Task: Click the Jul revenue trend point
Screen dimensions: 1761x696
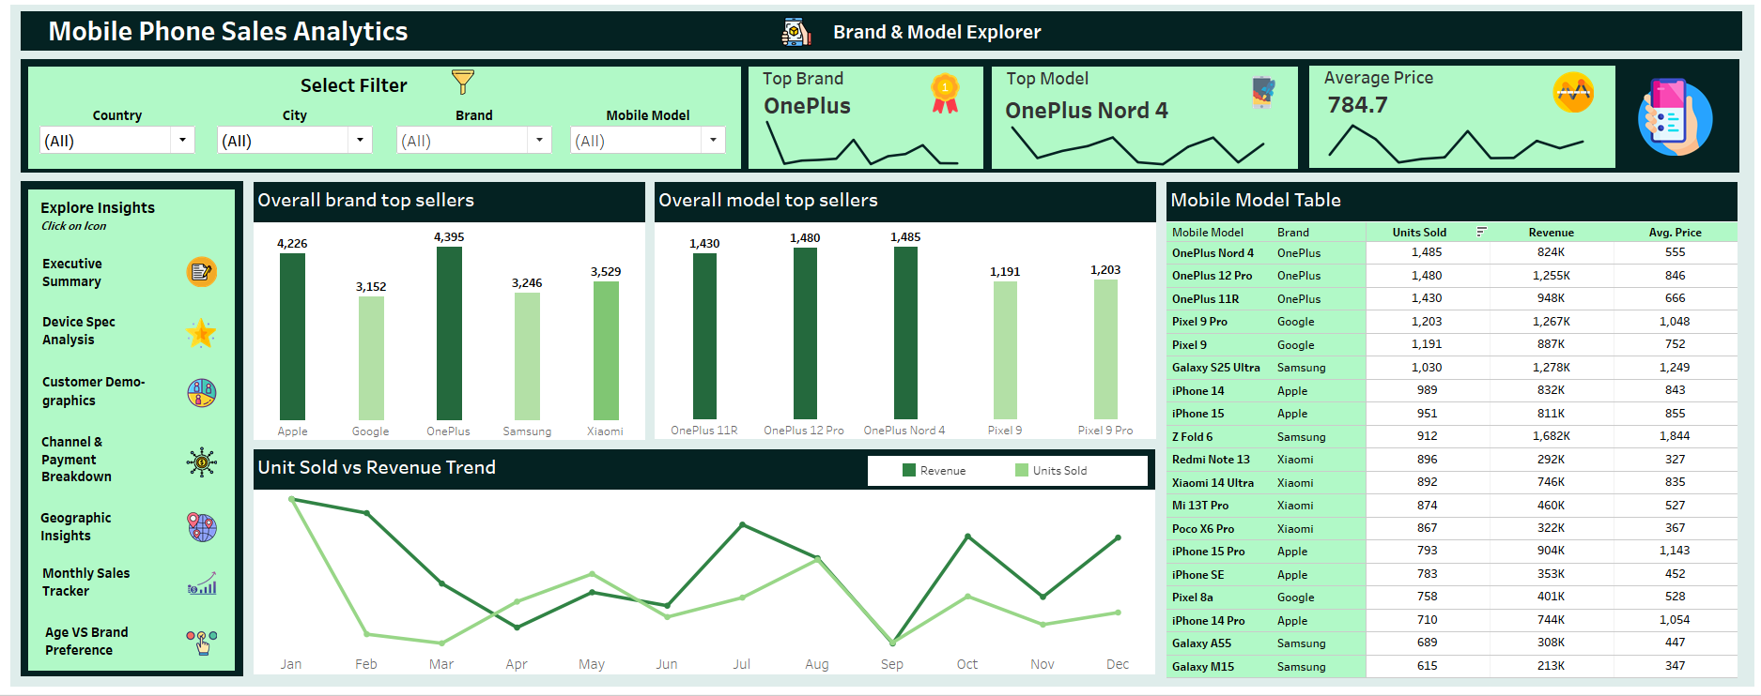Action: click(742, 524)
